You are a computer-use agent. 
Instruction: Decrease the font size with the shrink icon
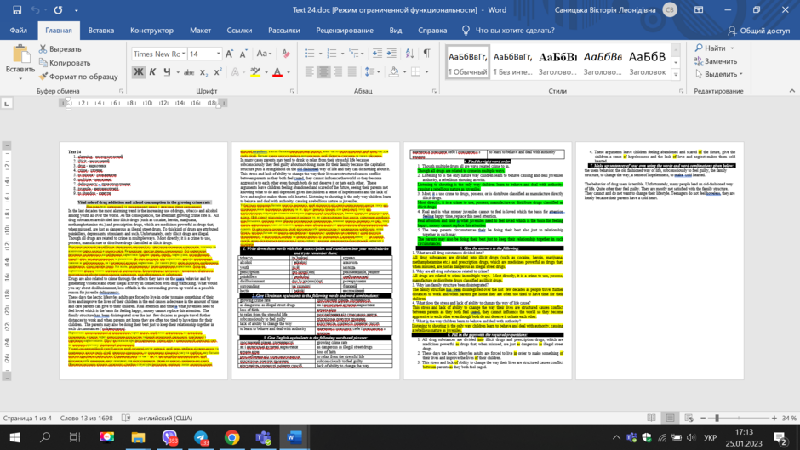243,54
